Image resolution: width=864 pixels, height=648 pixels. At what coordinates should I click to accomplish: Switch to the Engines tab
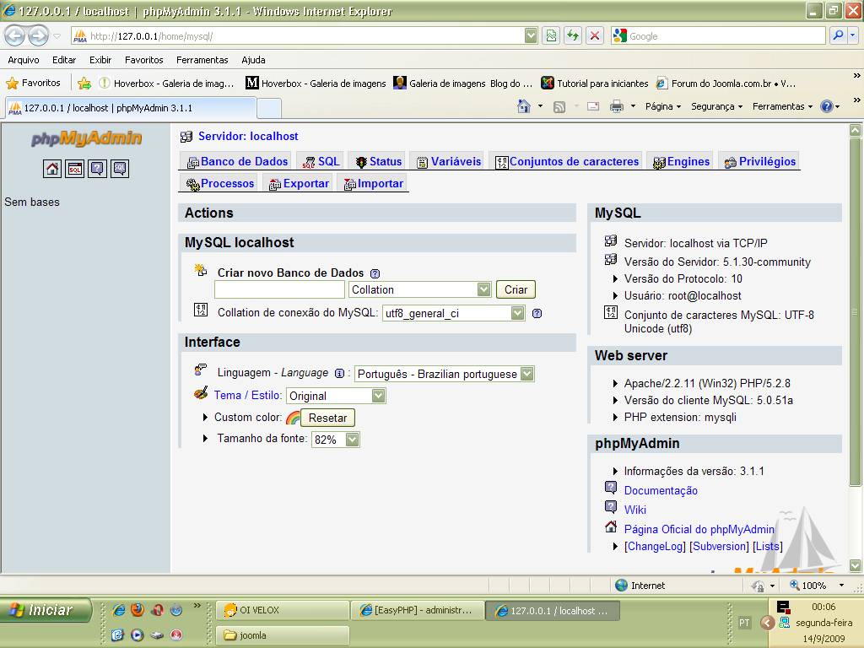681,161
